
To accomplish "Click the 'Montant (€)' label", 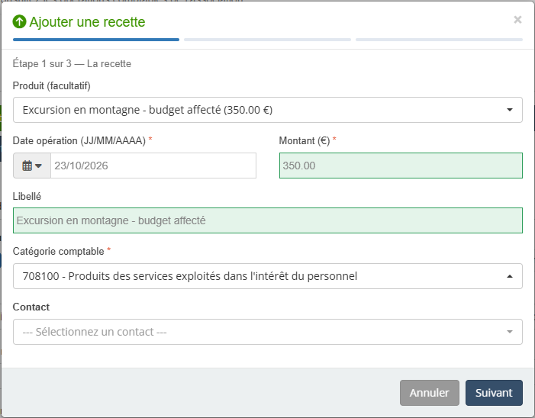I will coord(305,141).
